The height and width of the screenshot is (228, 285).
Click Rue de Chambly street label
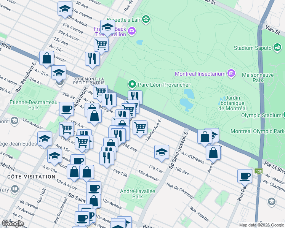coord(180,190)
